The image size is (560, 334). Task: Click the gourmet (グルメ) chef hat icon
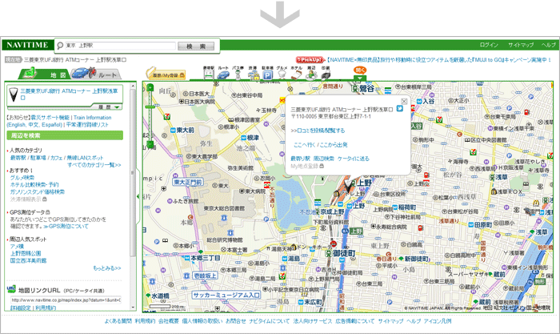click(x=282, y=73)
